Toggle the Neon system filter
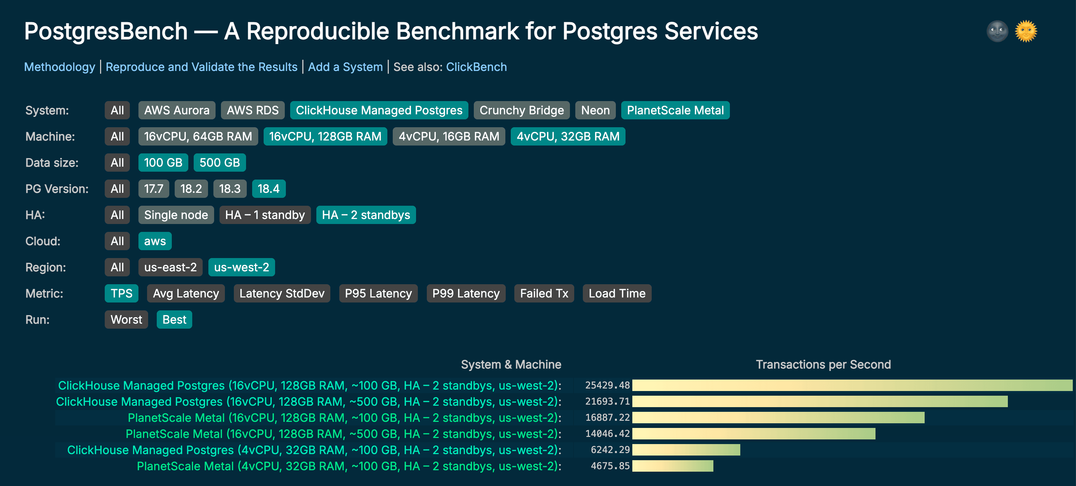Image resolution: width=1076 pixels, height=486 pixels. pyautogui.click(x=595, y=110)
